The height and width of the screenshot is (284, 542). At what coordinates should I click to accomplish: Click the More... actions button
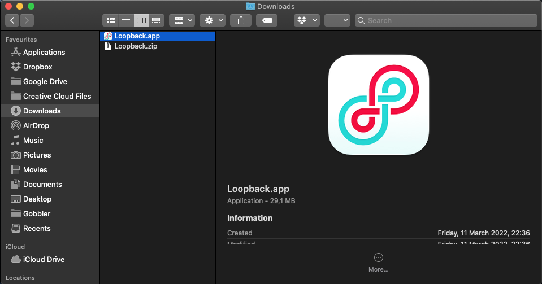(x=379, y=263)
